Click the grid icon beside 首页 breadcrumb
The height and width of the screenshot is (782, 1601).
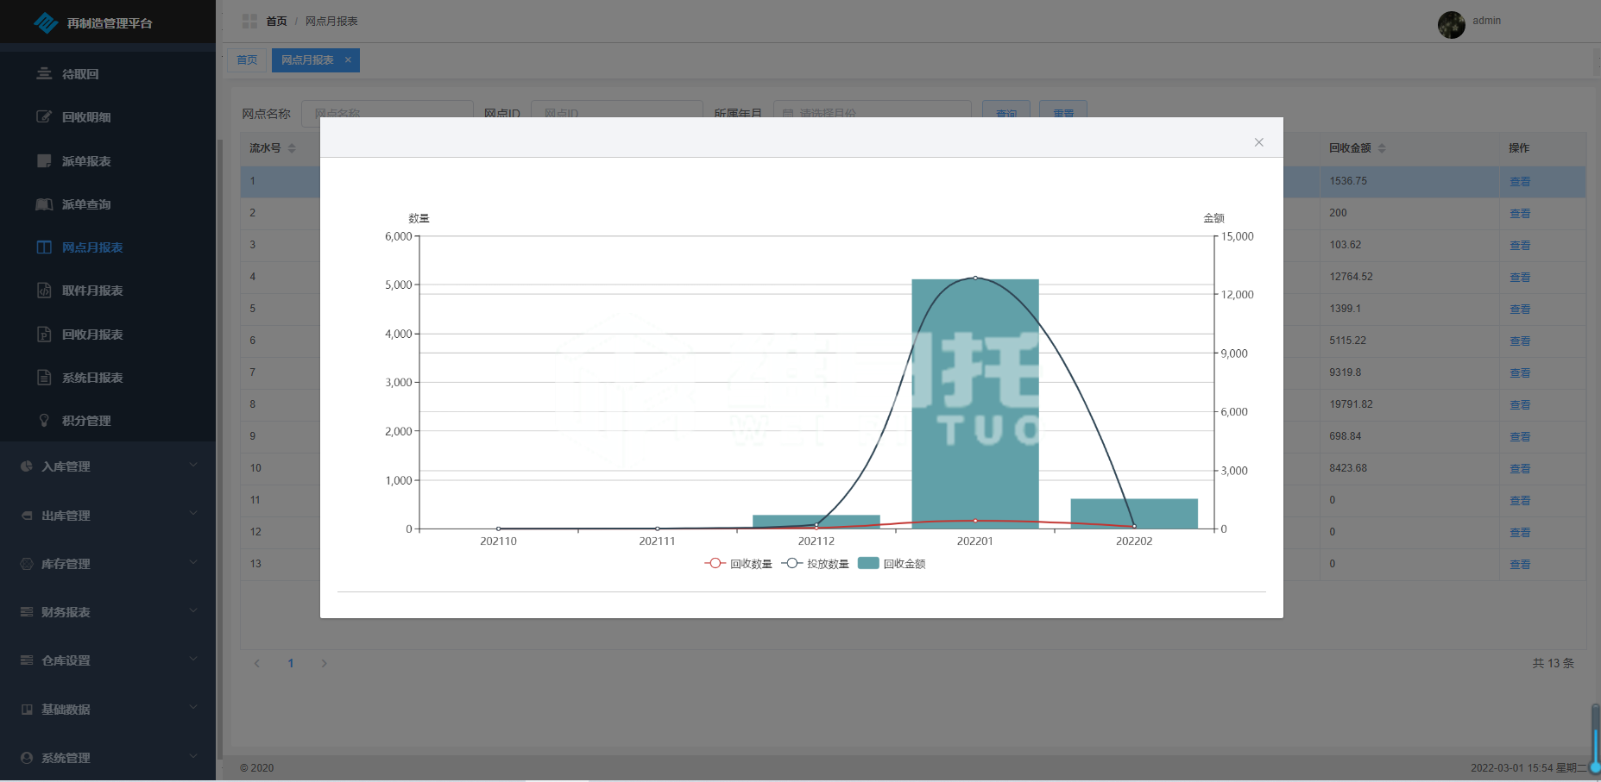pyautogui.click(x=249, y=21)
